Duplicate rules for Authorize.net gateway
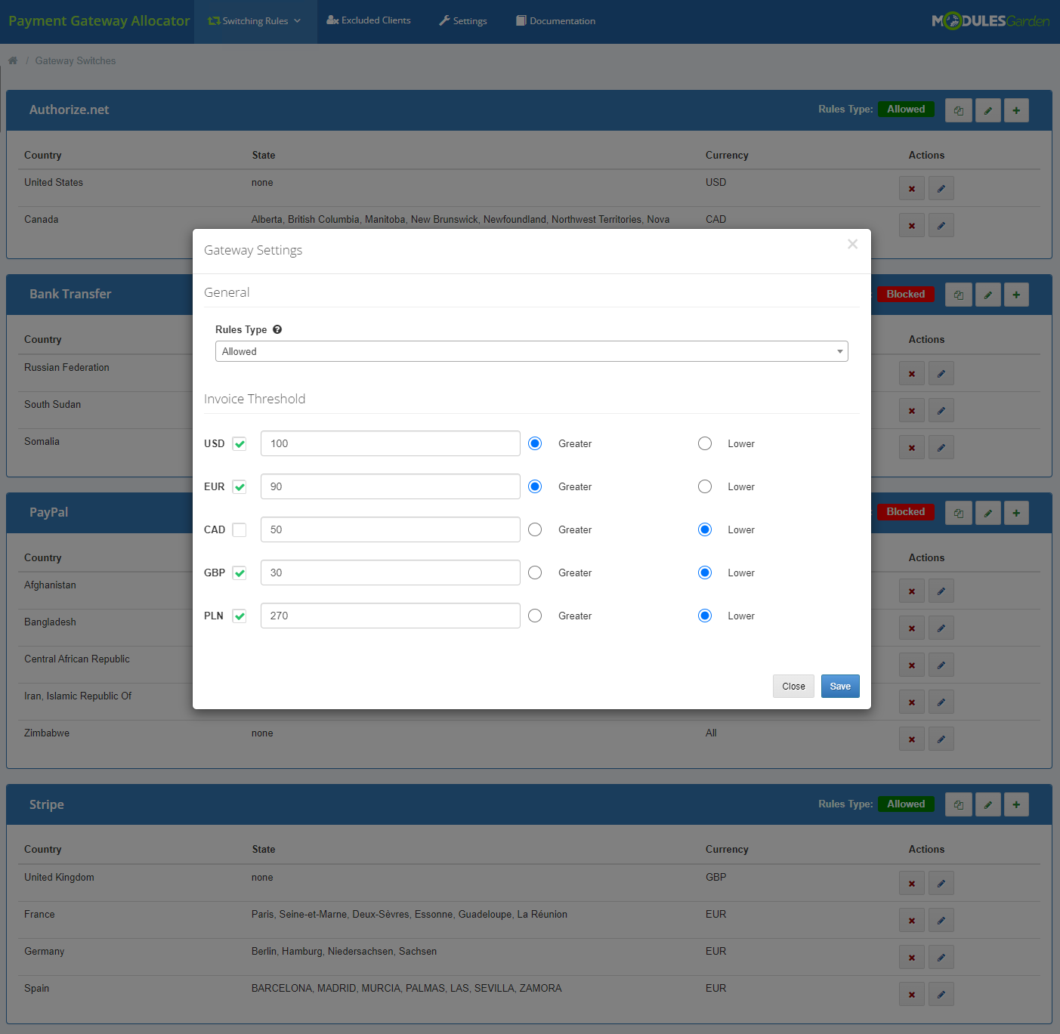Screen dimensions: 1060x1034 pos(958,110)
